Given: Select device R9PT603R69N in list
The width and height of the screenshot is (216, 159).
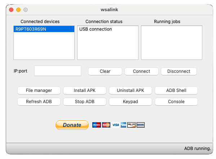Looking at the screenshot, I should (44, 29).
